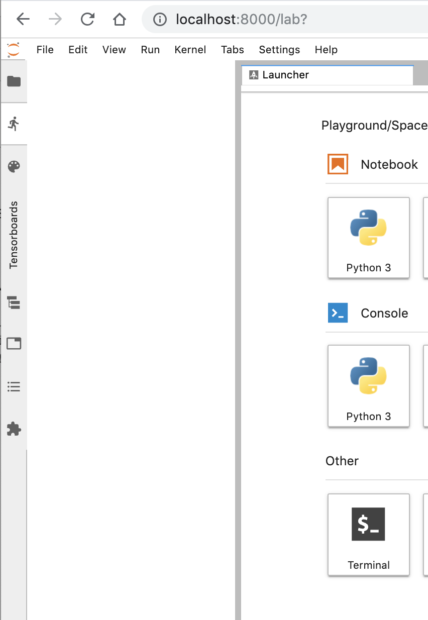Open the extension manager
The height and width of the screenshot is (620, 428).
pos(14,429)
